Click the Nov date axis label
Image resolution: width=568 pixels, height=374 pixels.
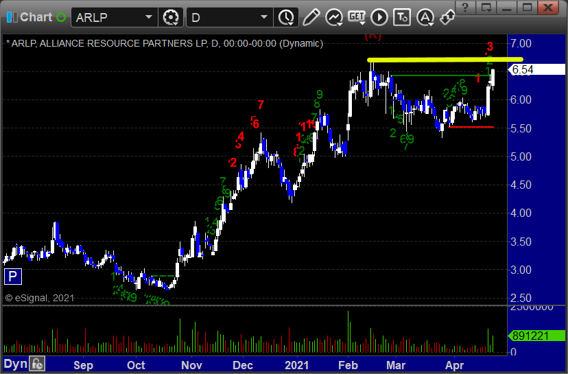point(191,365)
